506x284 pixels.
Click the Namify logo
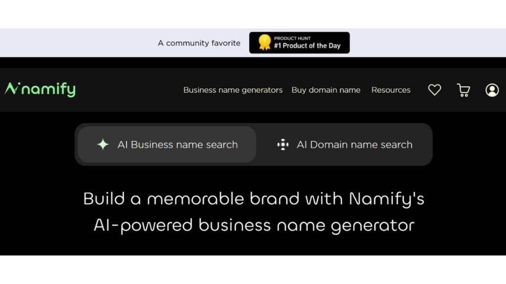point(40,90)
